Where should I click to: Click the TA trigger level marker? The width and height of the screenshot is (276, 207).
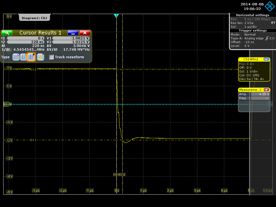point(269,104)
